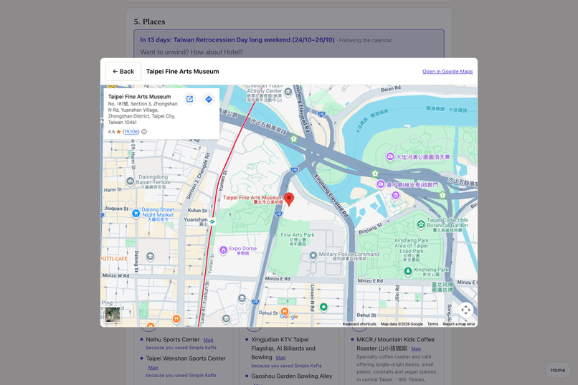Click the Home button
Viewport: 578px width, 385px height.
click(x=557, y=370)
